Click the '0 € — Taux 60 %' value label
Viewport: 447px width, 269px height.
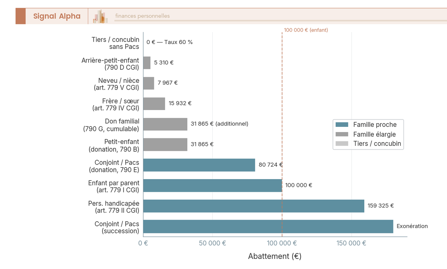[x=169, y=42]
